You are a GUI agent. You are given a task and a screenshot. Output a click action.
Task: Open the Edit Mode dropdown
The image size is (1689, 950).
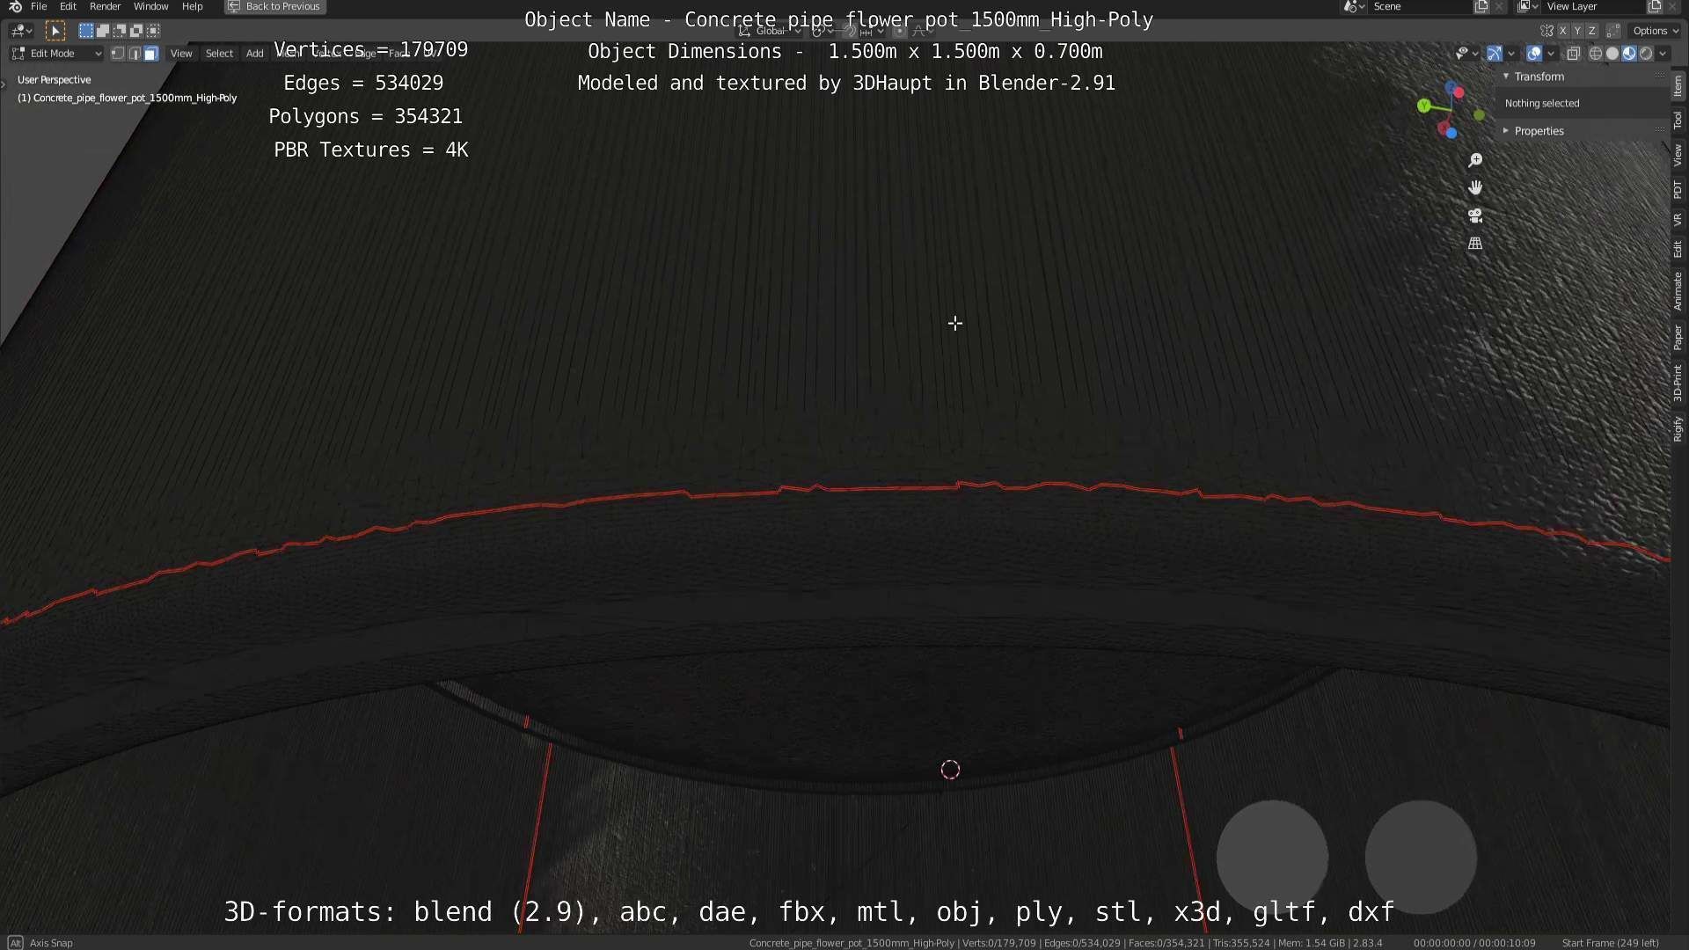click(56, 54)
